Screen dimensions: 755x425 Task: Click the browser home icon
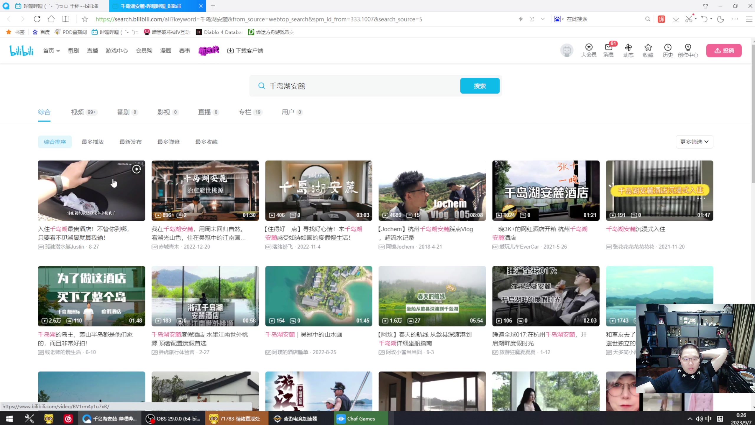pos(51,19)
